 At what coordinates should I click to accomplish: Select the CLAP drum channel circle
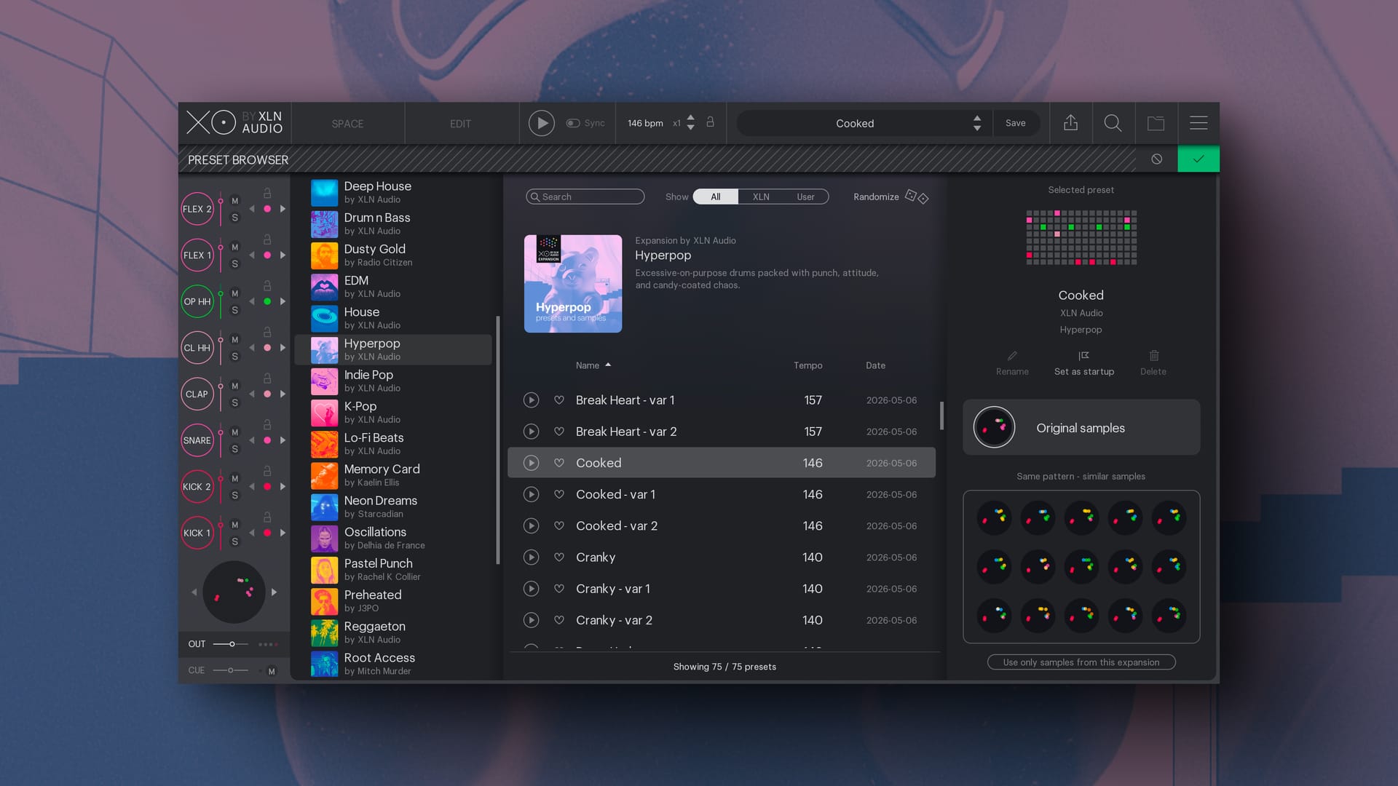click(x=197, y=394)
